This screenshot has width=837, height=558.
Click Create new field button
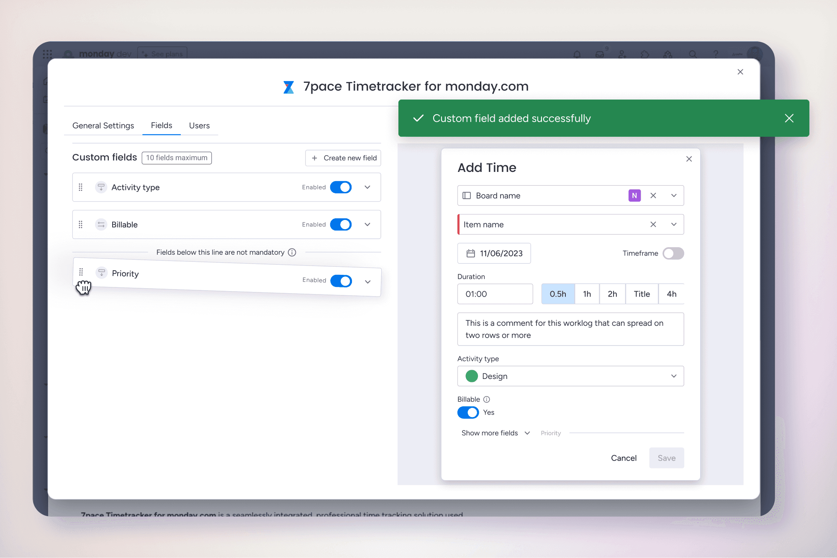[343, 158]
